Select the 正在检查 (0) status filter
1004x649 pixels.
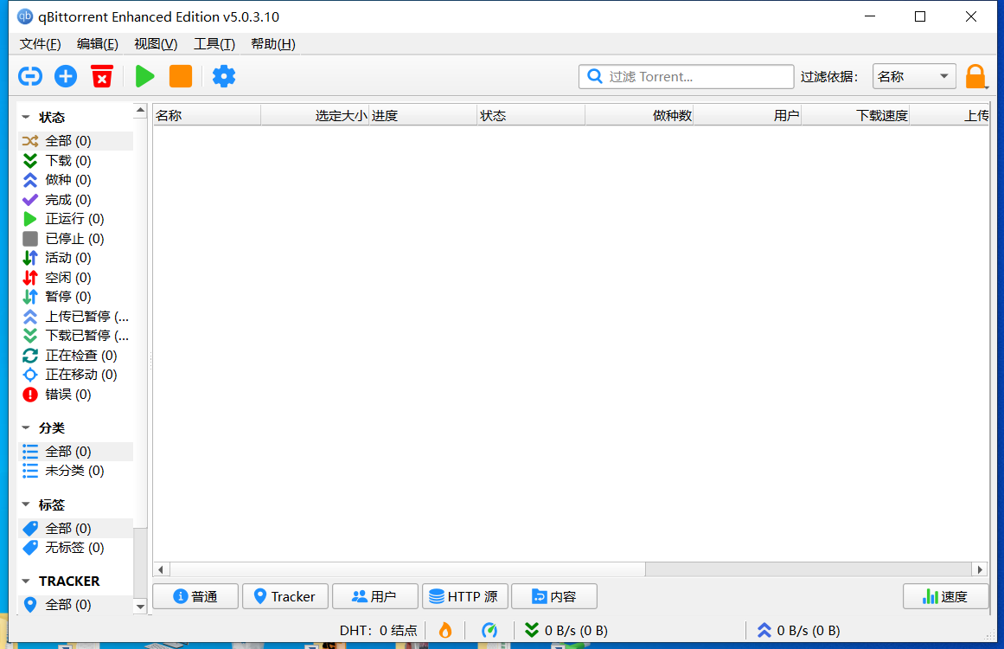click(75, 355)
